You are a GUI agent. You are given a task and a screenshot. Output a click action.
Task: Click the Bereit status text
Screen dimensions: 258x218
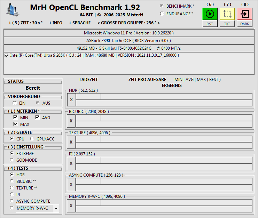coord(33,88)
